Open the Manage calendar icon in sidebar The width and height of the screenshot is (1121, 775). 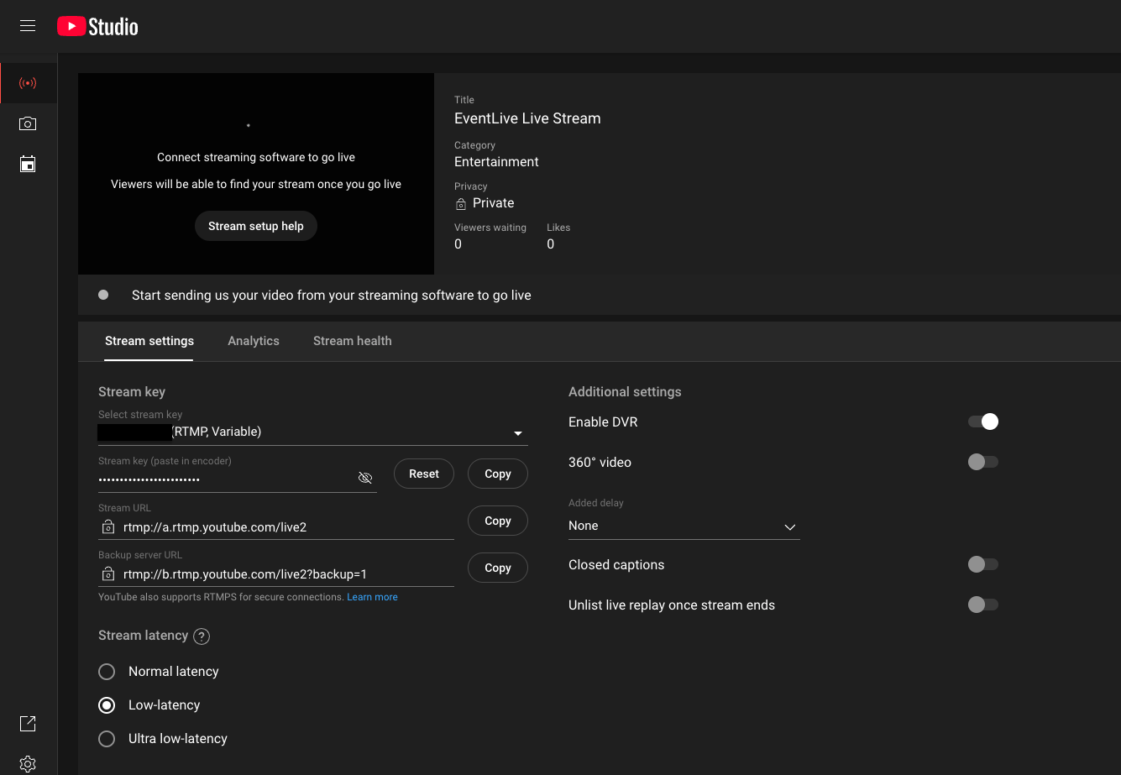[x=28, y=164]
